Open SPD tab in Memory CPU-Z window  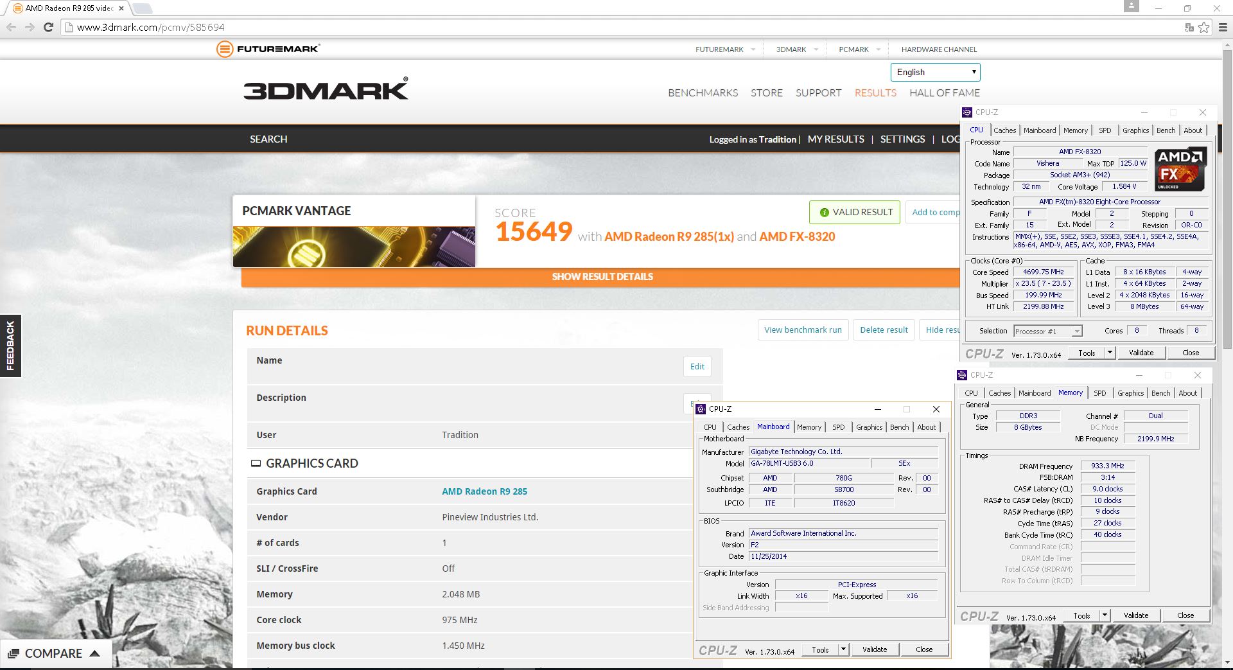click(1099, 393)
